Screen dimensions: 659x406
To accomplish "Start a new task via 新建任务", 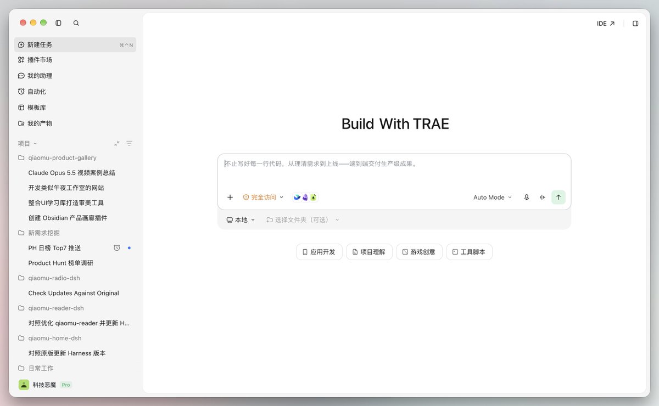I will pos(75,44).
